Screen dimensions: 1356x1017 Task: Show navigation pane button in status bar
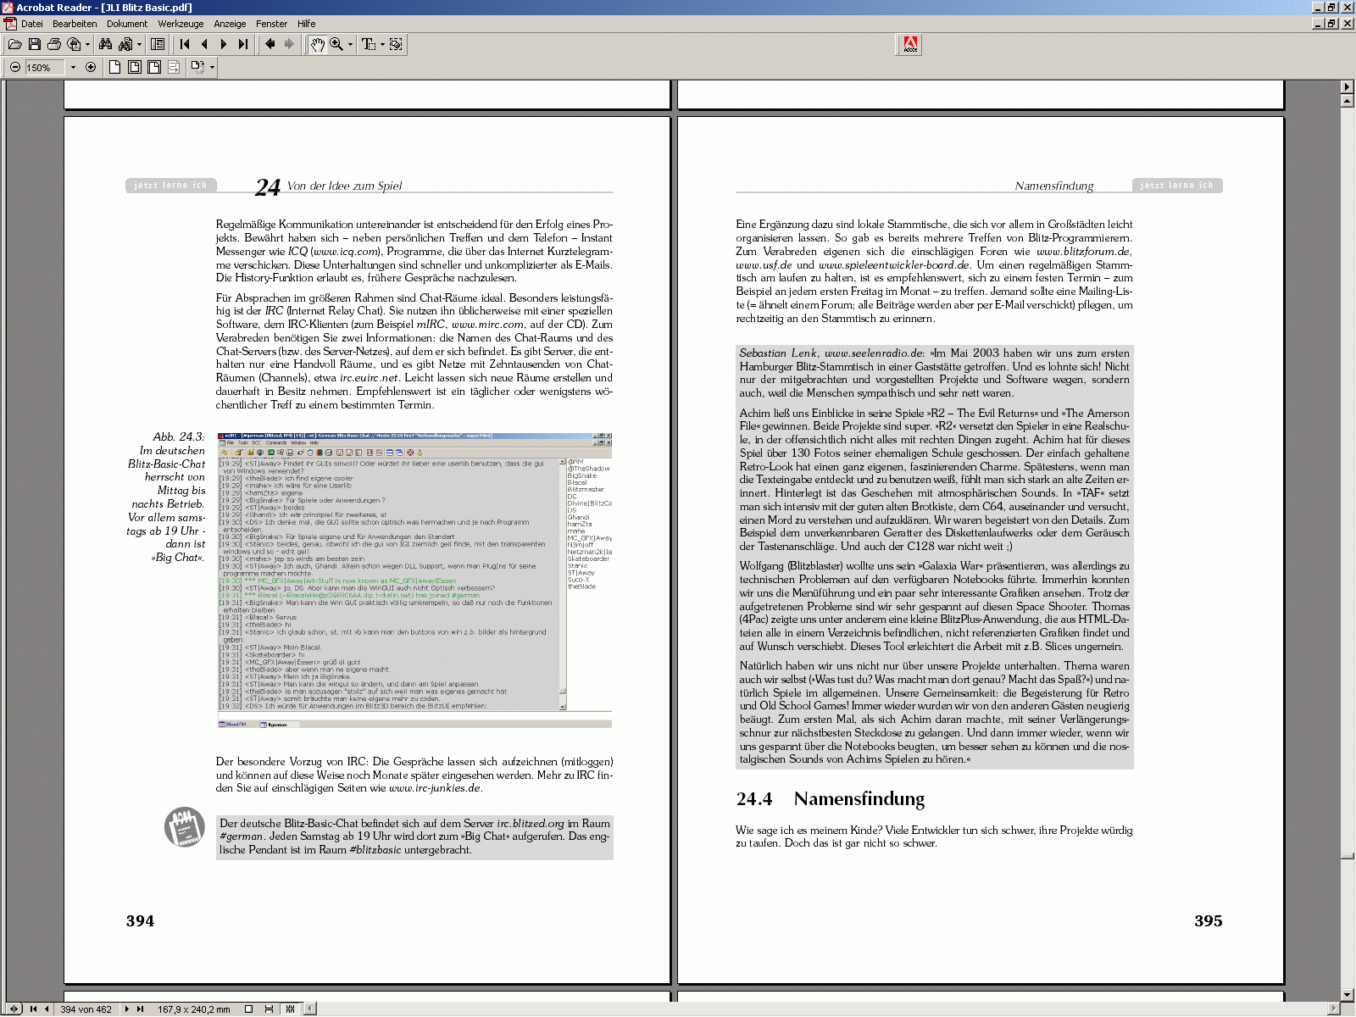point(14,1009)
